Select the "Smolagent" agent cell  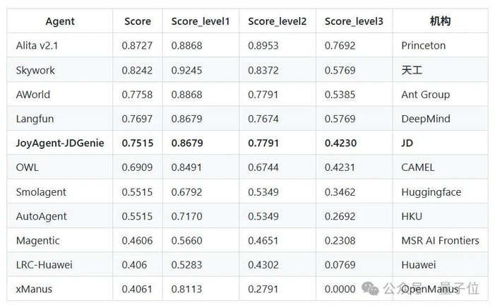pyautogui.click(x=41, y=192)
